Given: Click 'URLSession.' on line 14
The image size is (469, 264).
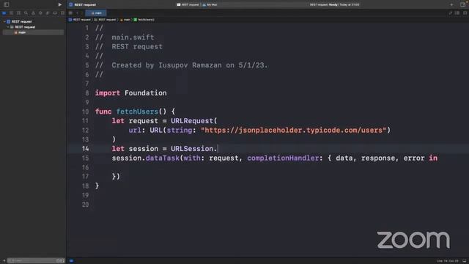Looking at the screenshot, I should coord(194,149).
